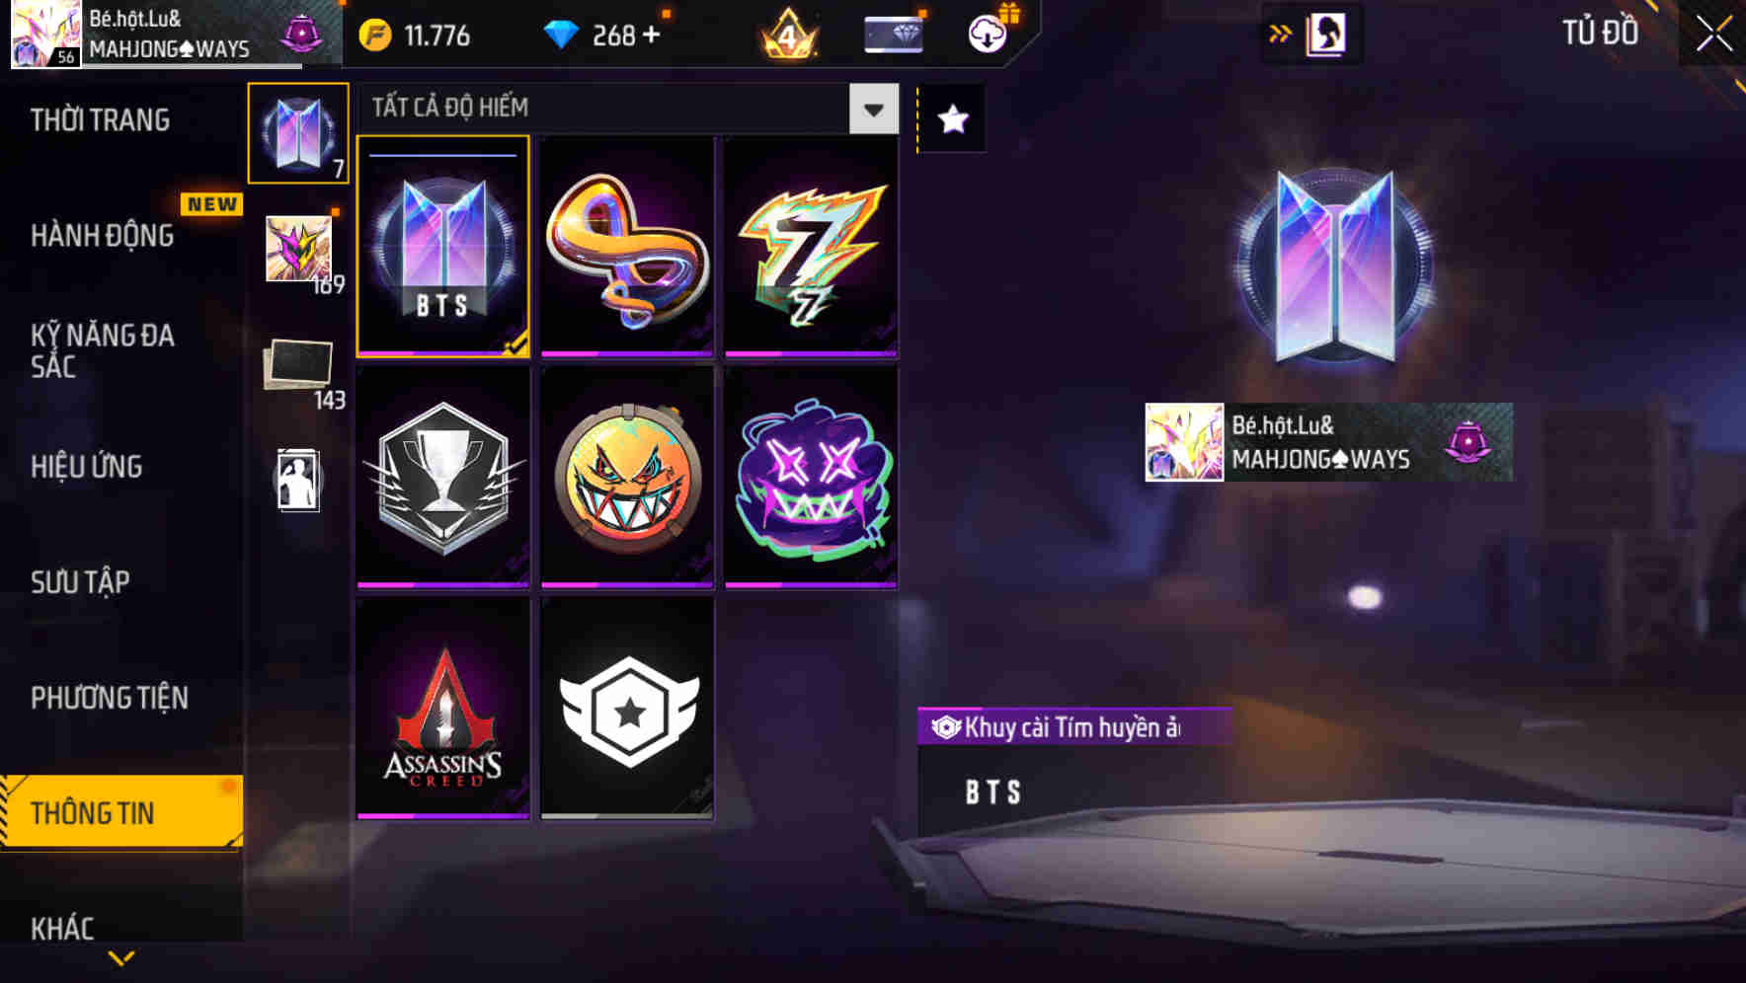Pick the lightning number 7 badge
Screen dimensions: 1746x983
tap(811, 247)
